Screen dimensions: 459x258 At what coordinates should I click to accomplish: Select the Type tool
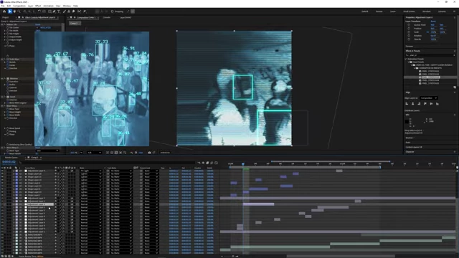59,11
